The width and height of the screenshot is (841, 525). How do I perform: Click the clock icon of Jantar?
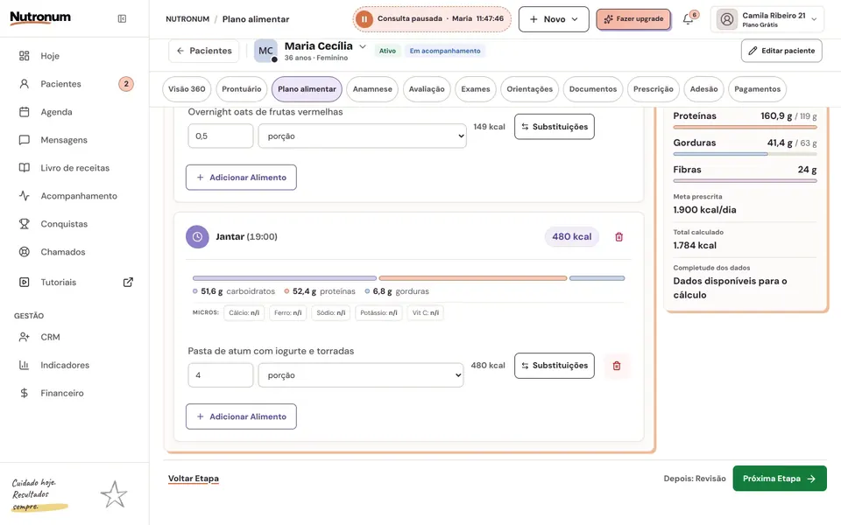[x=197, y=237]
